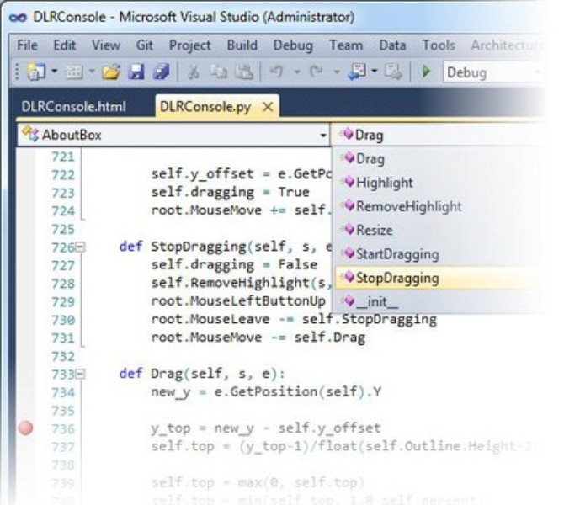The image size is (564, 505).
Task: Click the Redo arrow icon
Action: [x=317, y=72]
